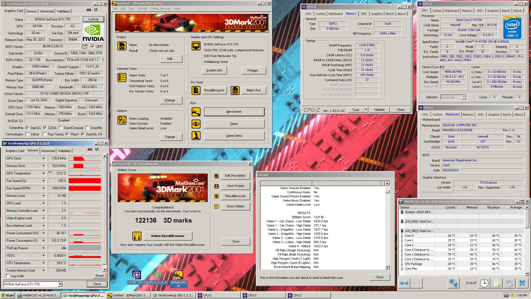Click HWiNFO32 taskbar button
The width and height of the screenshot is (531, 299).
click(x=38, y=295)
